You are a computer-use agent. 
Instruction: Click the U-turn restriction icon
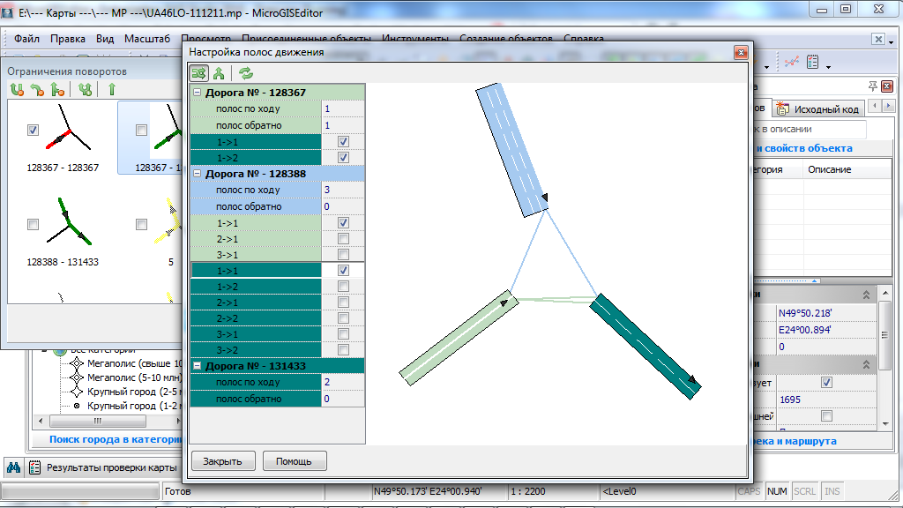coord(16,89)
